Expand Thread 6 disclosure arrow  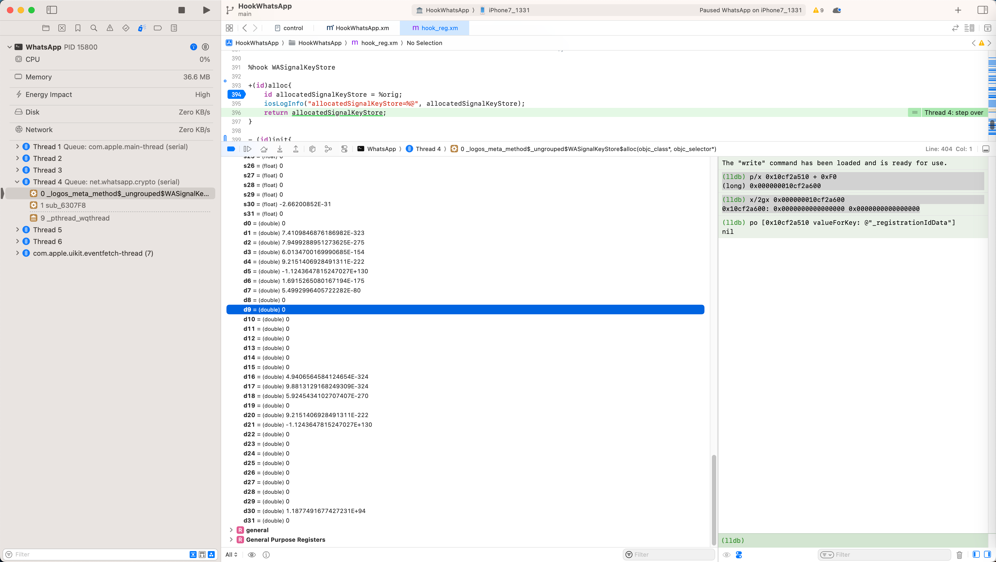tap(17, 241)
